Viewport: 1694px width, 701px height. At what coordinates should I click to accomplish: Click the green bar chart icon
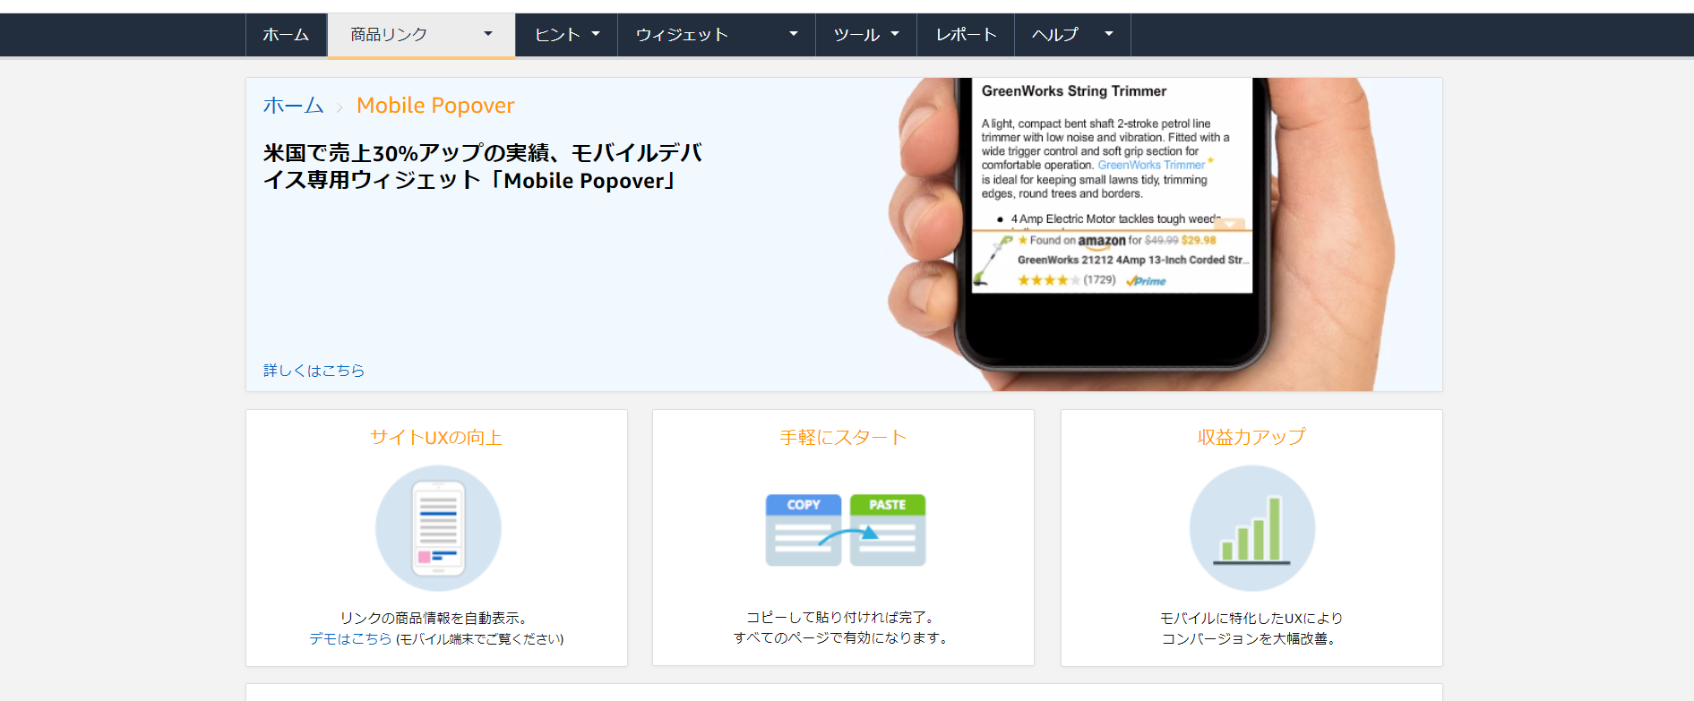1252,528
